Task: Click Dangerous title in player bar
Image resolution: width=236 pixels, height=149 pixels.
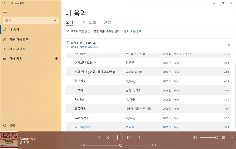Action: pyautogui.click(x=28, y=139)
